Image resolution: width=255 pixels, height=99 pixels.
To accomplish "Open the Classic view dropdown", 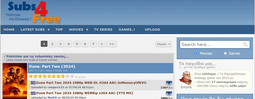I will point(163,44).
